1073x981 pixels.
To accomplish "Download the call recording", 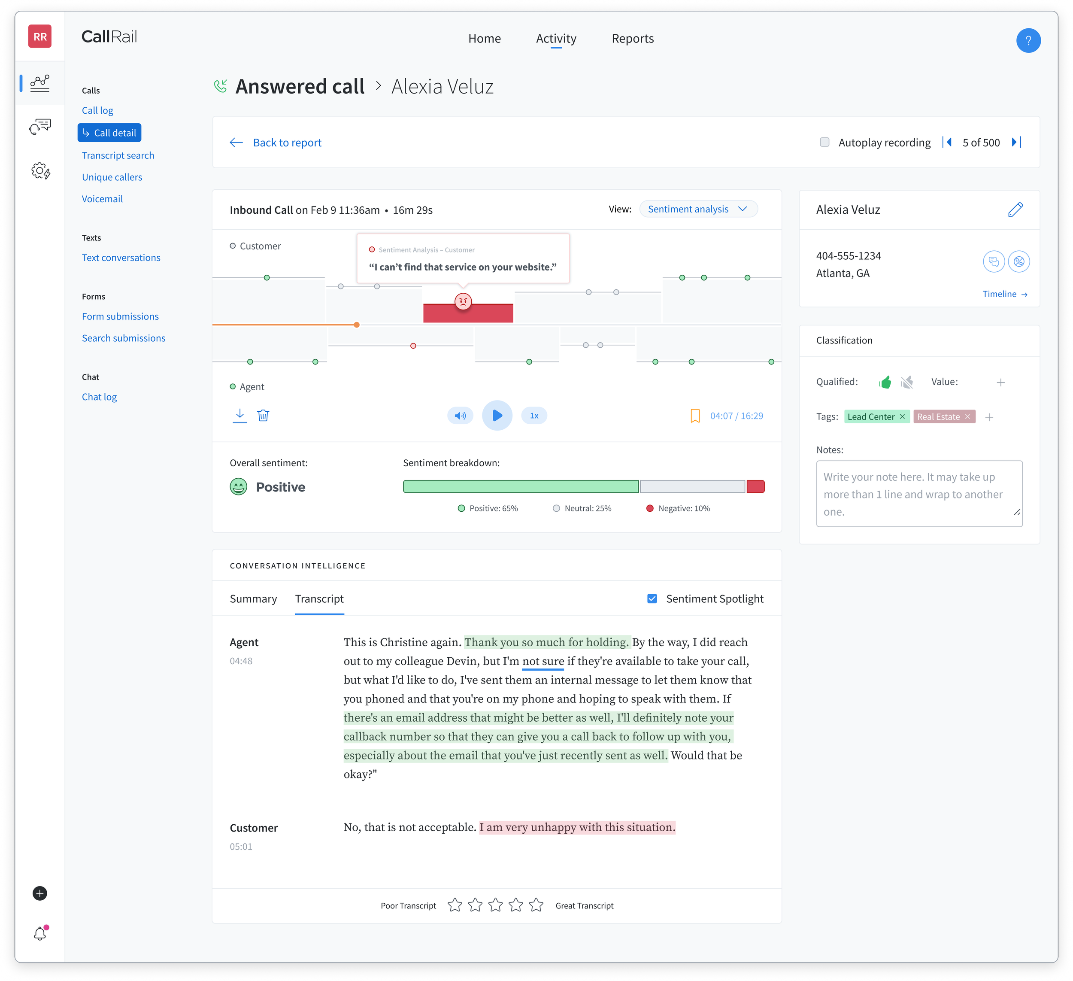I will point(239,415).
